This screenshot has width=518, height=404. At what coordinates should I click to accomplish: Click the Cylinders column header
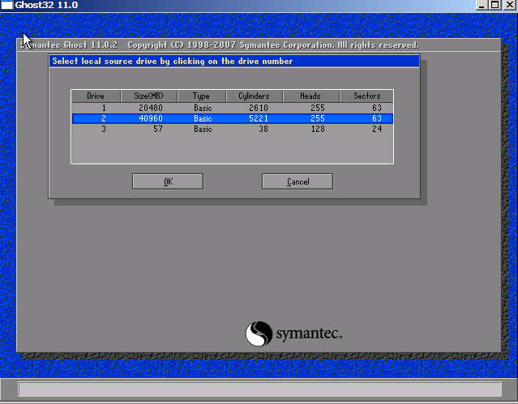point(254,96)
